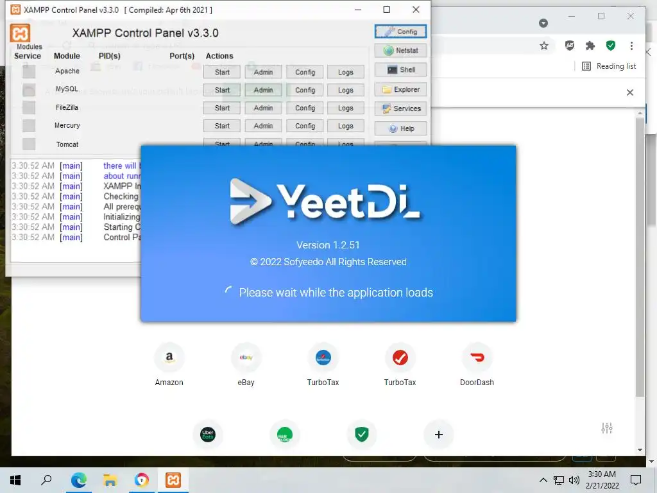The width and height of the screenshot is (657, 493).
Task: Open Admin for Mercury
Action: (263, 126)
